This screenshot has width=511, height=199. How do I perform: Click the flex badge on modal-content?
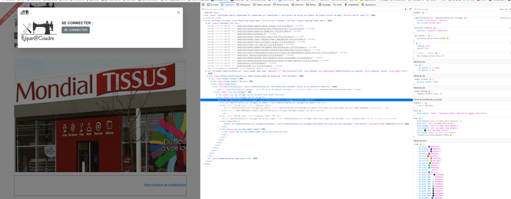point(241,79)
